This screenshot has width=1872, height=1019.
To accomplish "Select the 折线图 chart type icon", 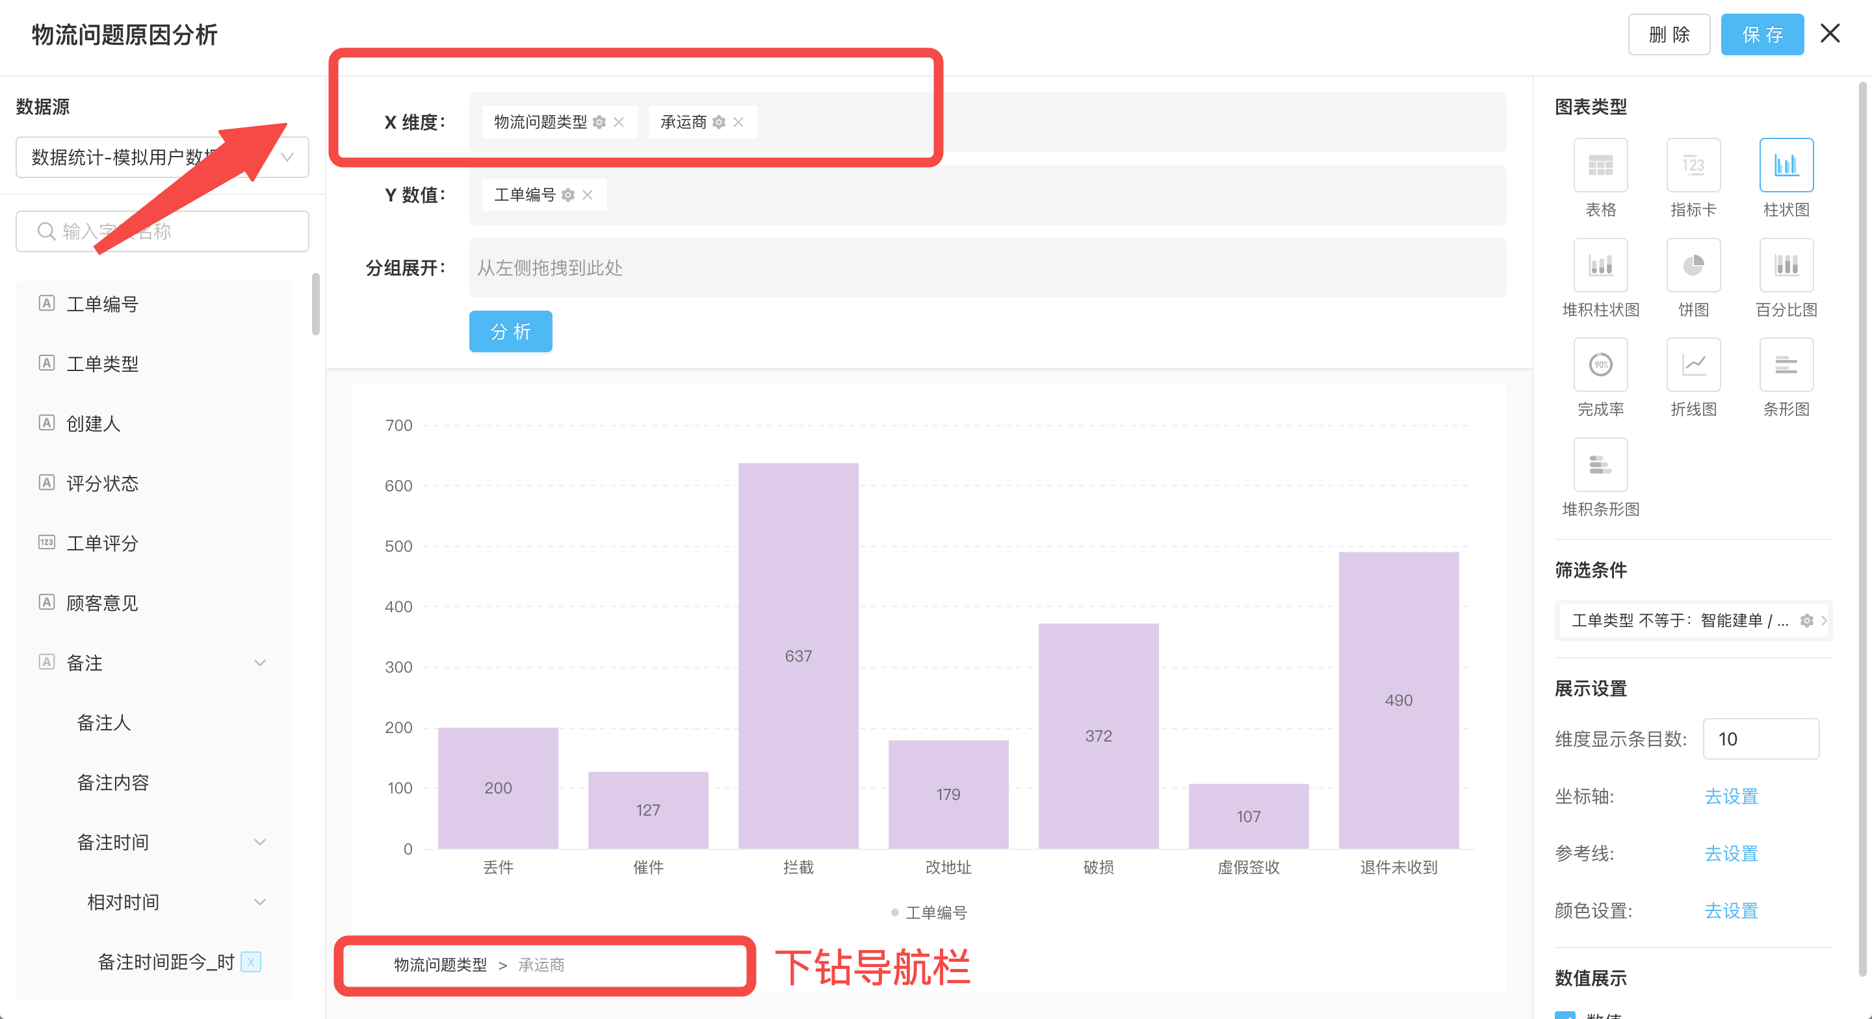I will click(1693, 364).
